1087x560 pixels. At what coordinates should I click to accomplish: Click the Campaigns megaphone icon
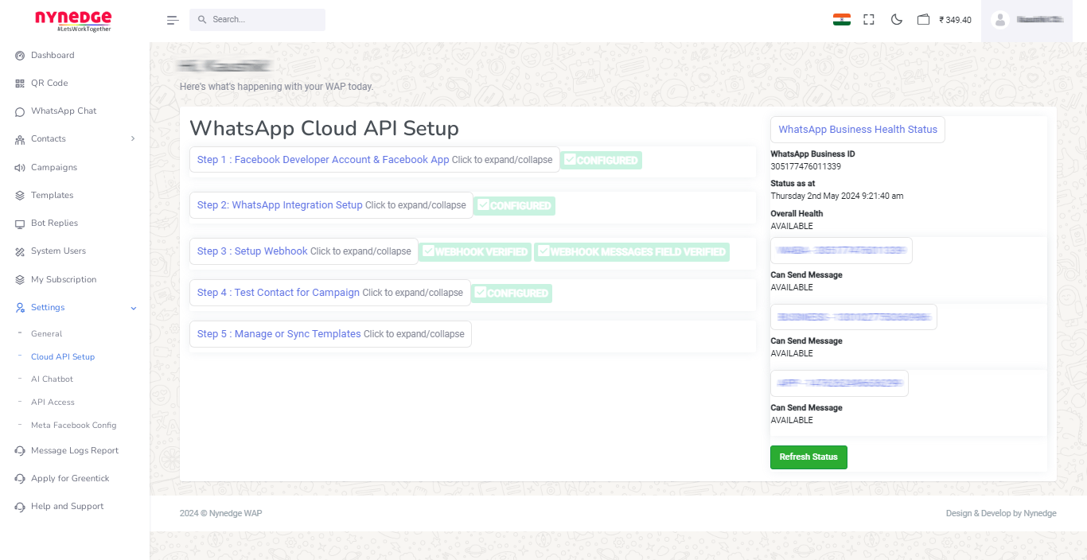pyautogui.click(x=20, y=168)
